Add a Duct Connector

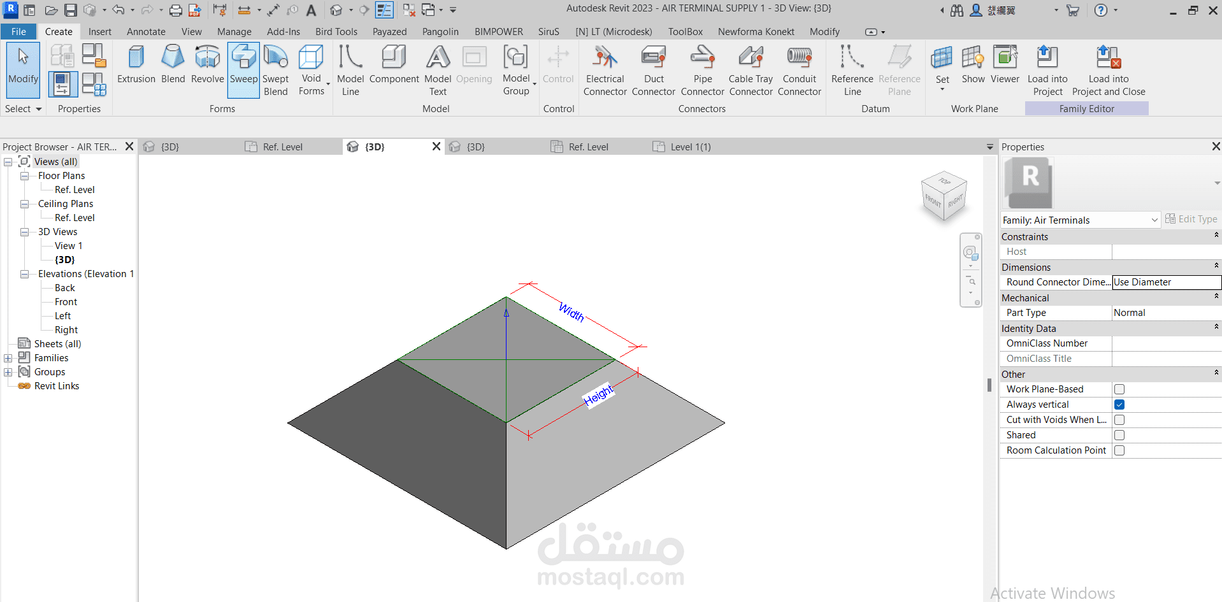tap(654, 70)
